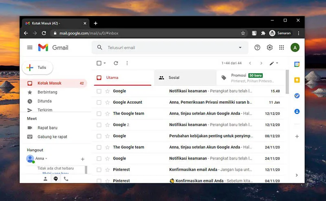Check the box beside the Pinterest email from 12/11/20
This screenshot has width=326, height=201.
[99, 170]
